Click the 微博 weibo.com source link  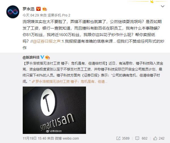tap(67, 138)
